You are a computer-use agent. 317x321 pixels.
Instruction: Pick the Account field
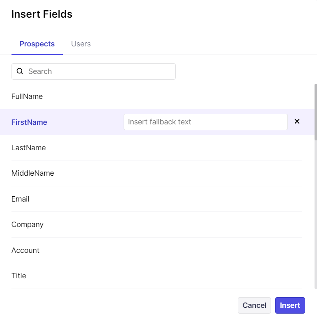click(x=25, y=250)
